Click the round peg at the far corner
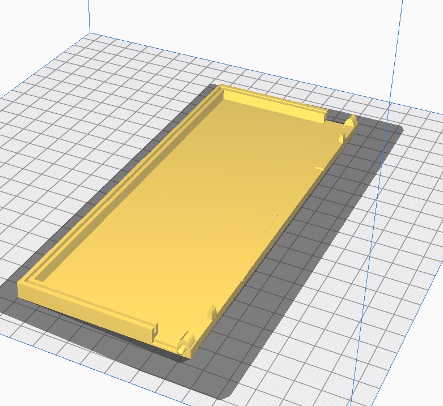This screenshot has height=406, width=443. [350, 121]
